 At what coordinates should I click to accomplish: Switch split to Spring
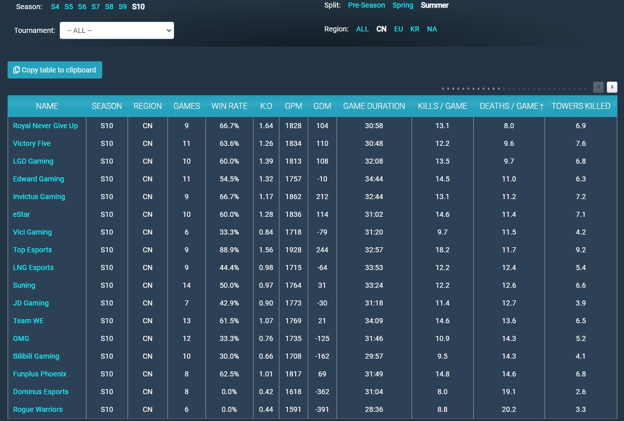pyautogui.click(x=403, y=5)
